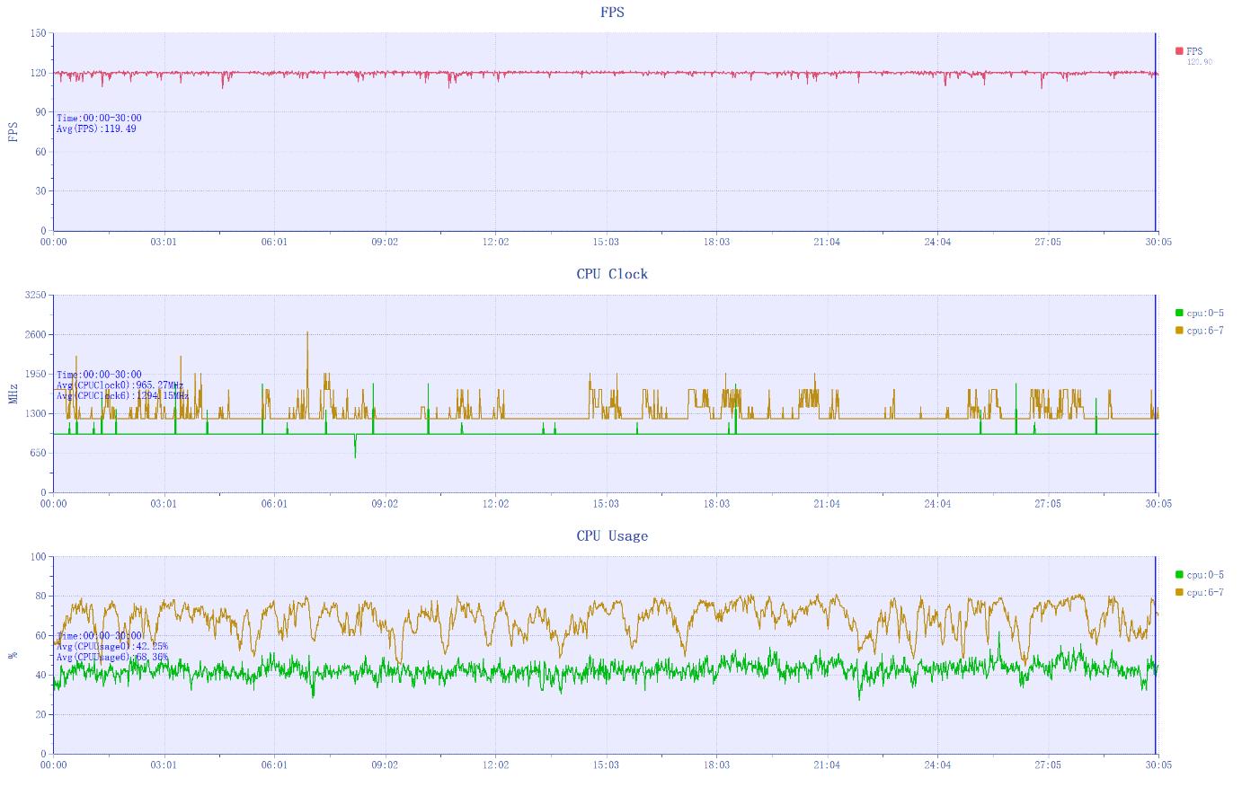
Task: Click "12:02" time tick under CPU Usage chart
Action: point(495,765)
